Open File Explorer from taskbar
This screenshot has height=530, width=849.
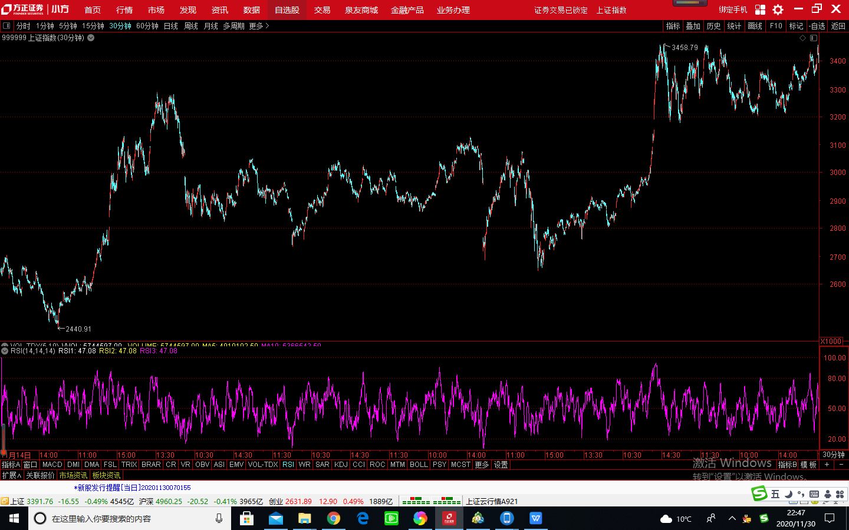pos(304,518)
